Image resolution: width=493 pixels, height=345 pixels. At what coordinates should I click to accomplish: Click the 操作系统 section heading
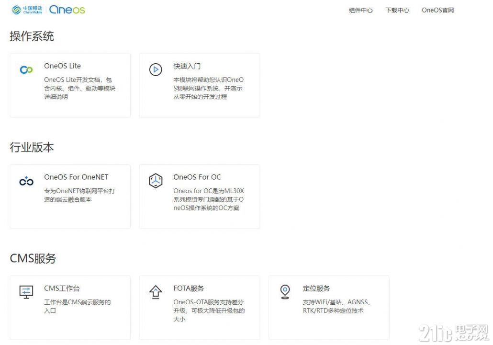[x=32, y=36]
